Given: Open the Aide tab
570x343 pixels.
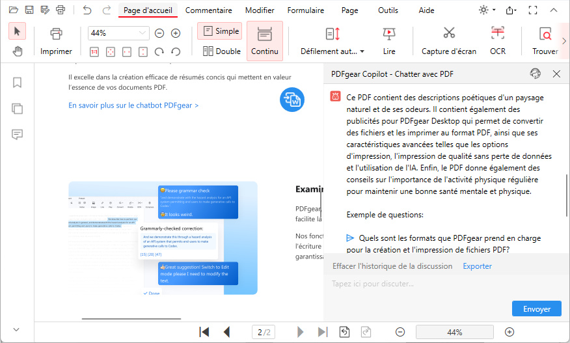Looking at the screenshot, I should click(426, 10).
